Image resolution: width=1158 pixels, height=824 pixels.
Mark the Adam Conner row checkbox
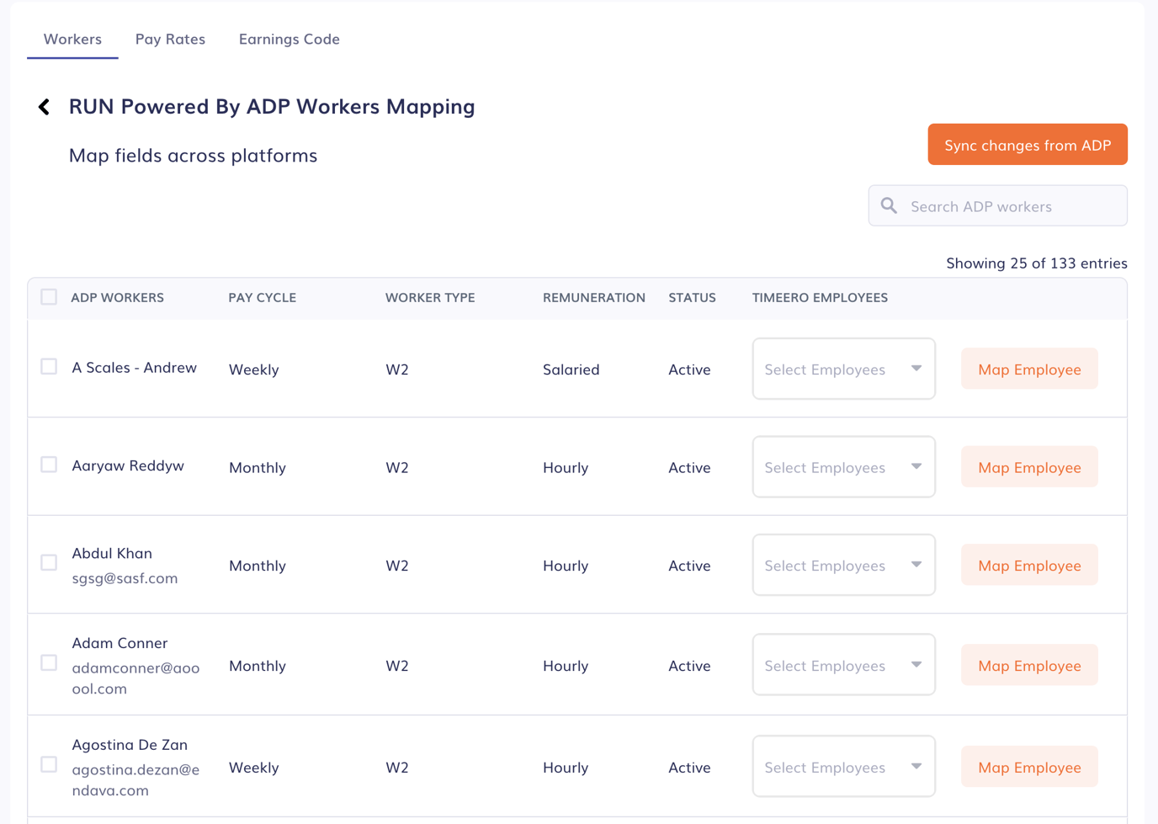click(x=49, y=663)
